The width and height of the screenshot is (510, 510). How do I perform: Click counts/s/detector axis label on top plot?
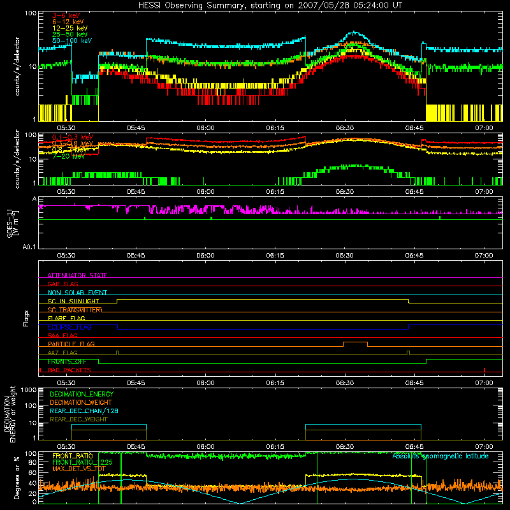[x=17, y=66]
